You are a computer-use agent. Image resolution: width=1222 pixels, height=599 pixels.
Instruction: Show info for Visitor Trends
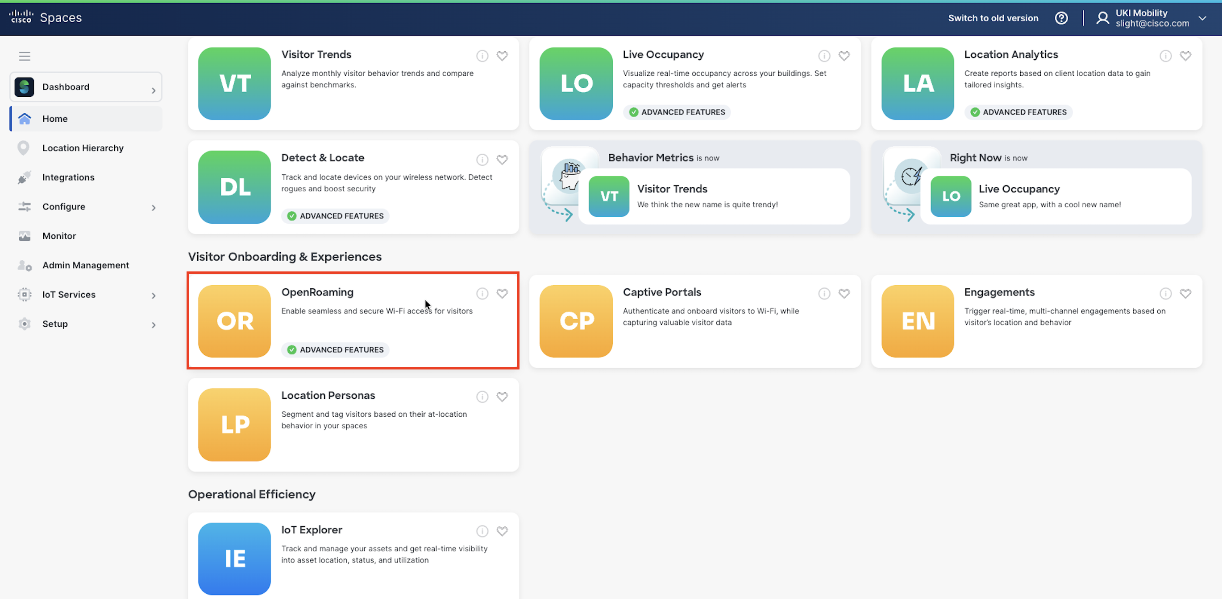pyautogui.click(x=482, y=56)
